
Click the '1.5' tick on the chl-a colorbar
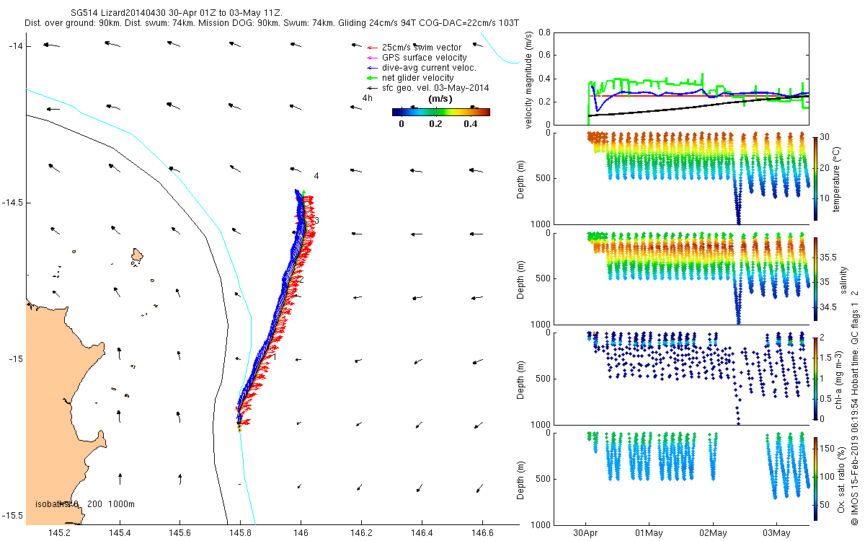click(827, 358)
